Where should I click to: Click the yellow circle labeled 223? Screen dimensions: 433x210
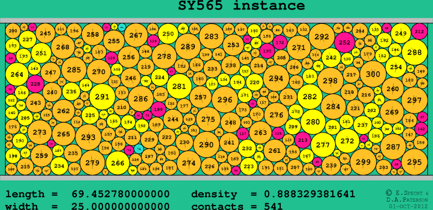(249, 166)
